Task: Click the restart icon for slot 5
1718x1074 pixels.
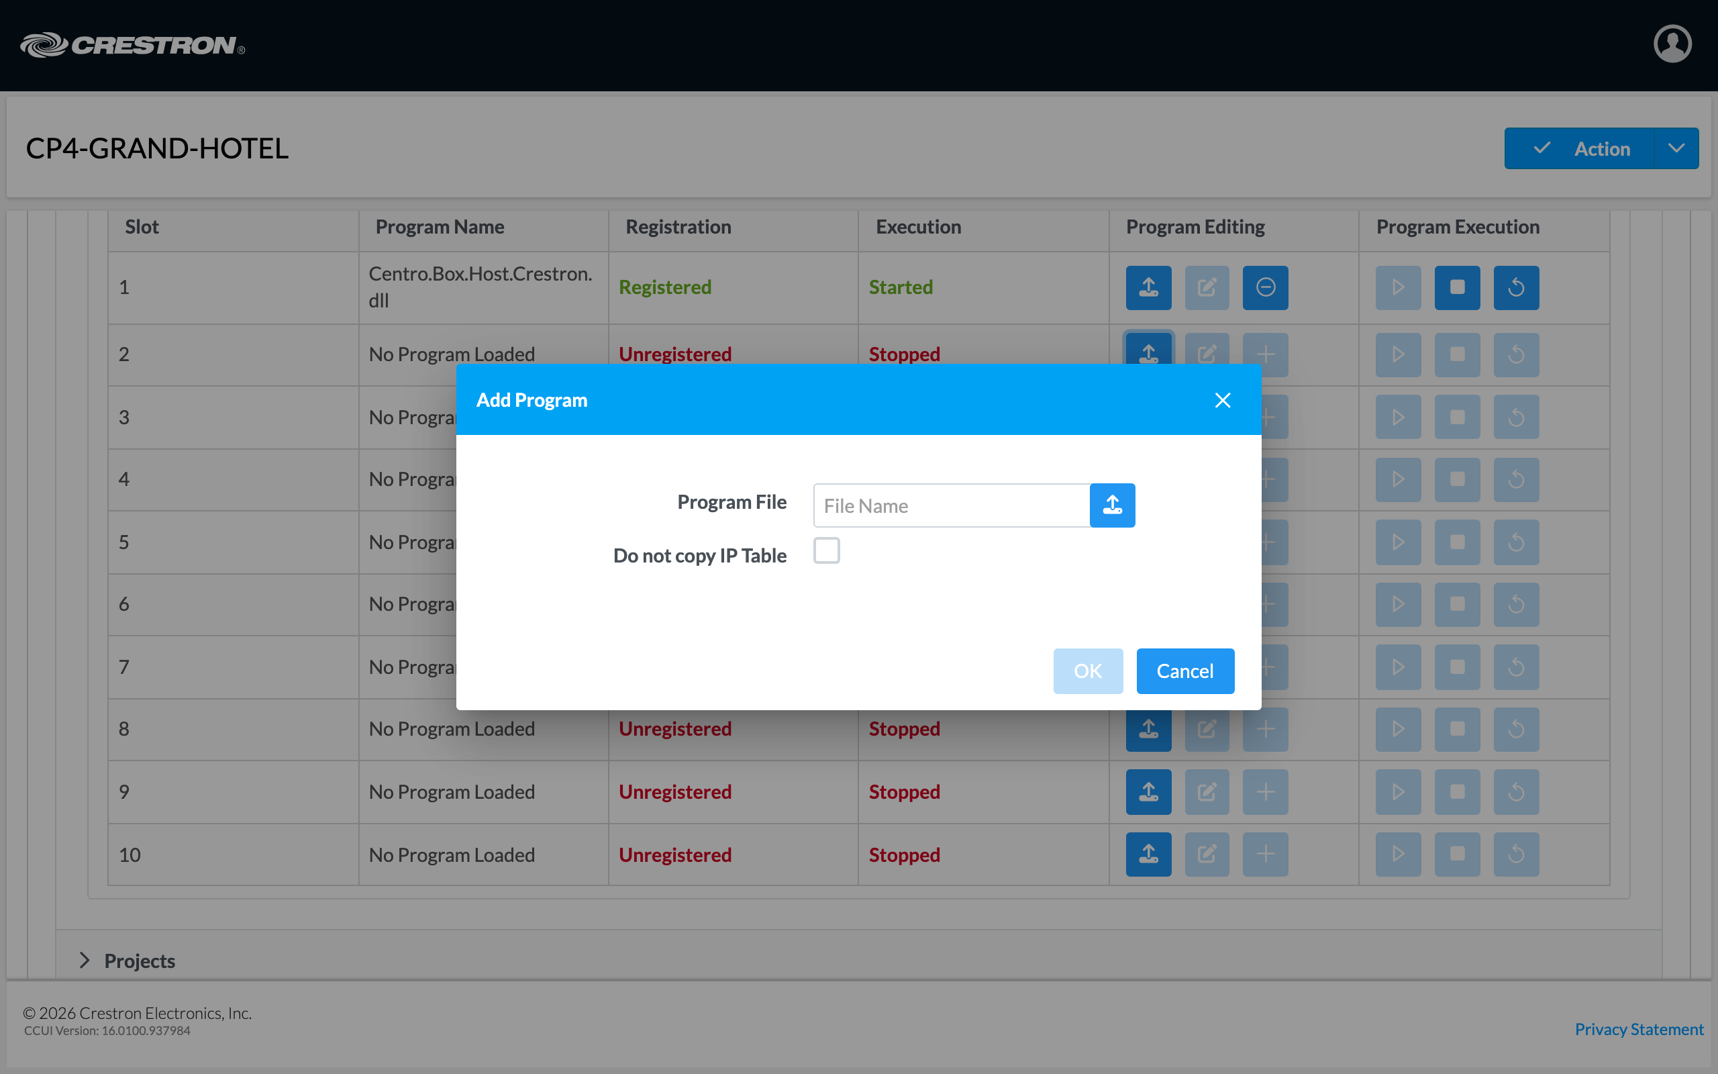Action: click(1516, 542)
